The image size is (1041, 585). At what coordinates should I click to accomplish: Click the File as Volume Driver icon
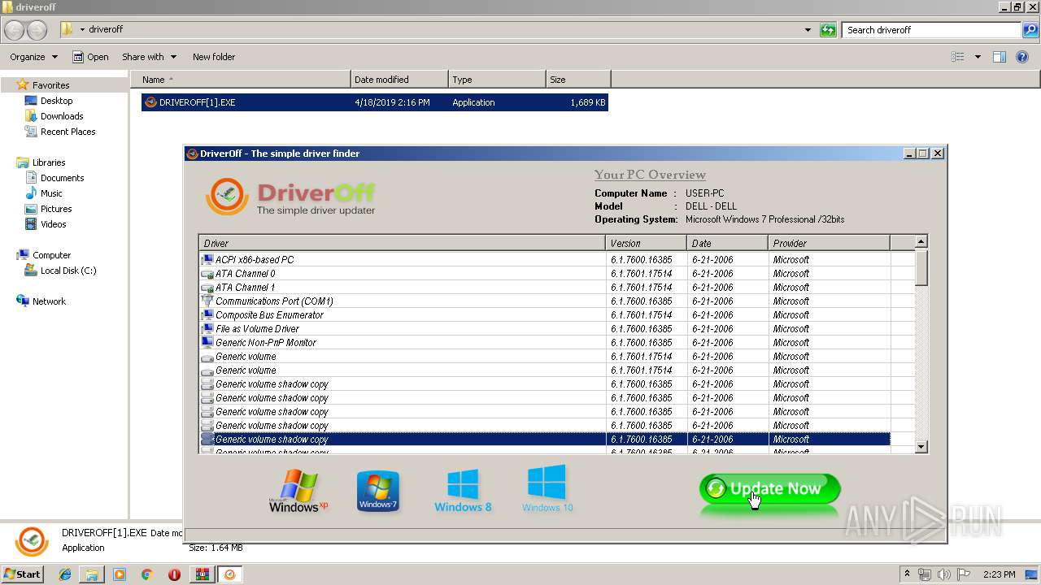[x=207, y=328]
